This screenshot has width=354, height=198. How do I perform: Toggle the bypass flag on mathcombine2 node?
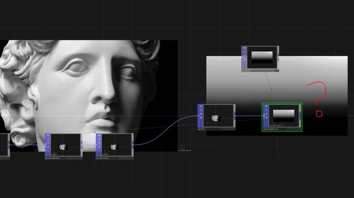pyautogui.click(x=266, y=114)
